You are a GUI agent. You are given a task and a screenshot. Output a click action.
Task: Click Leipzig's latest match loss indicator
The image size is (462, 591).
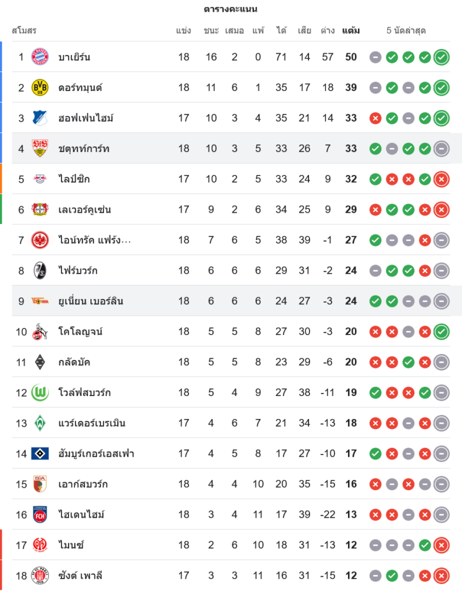(x=441, y=179)
